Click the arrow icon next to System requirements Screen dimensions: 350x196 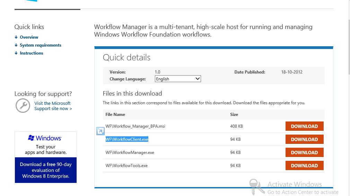pos(16,45)
